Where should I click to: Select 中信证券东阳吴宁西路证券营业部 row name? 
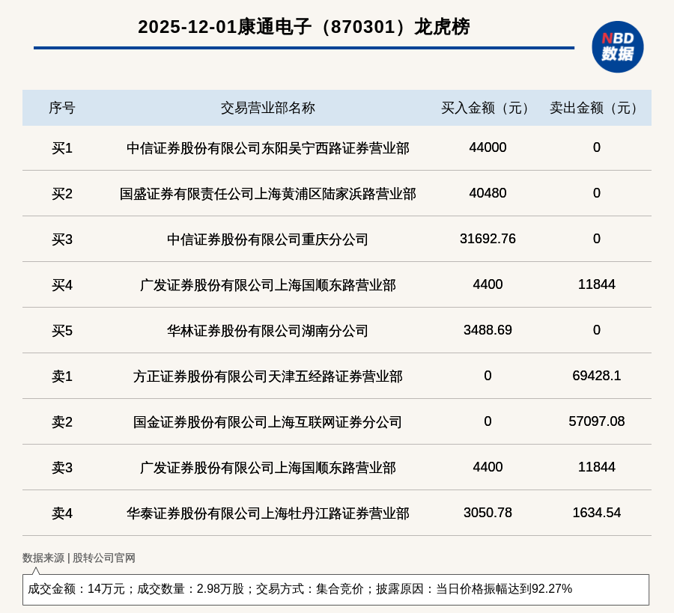tap(267, 148)
